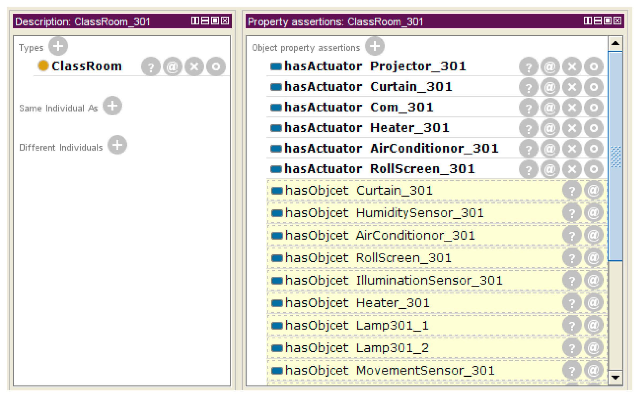The height and width of the screenshot is (397, 639).
Task: Explain ClassRoom type inference question mark
Action: coord(151,66)
